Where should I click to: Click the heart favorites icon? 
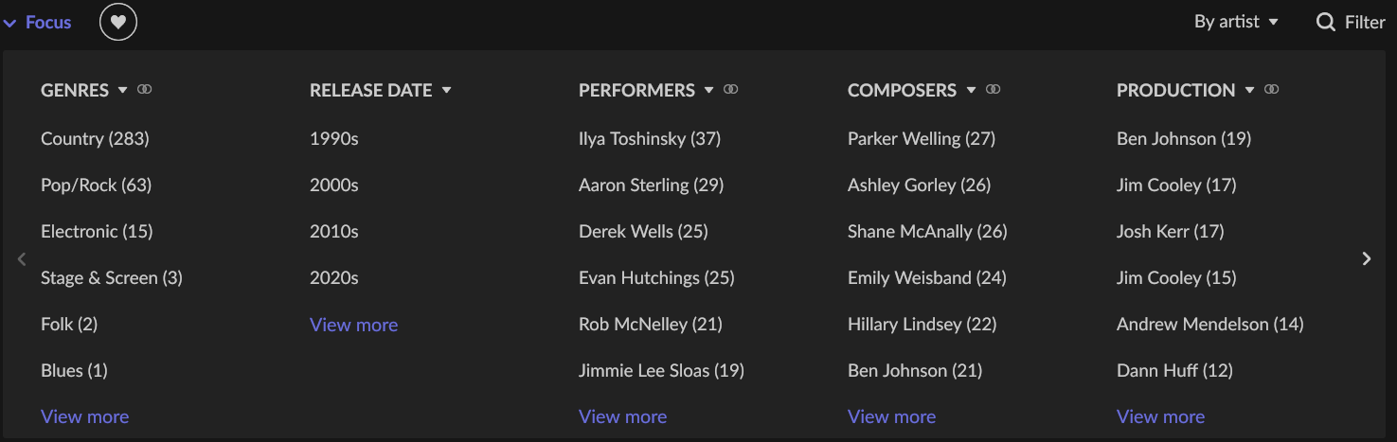(118, 22)
